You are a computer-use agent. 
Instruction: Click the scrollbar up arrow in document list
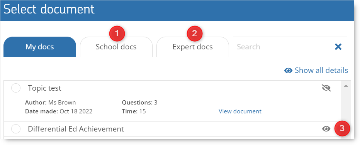(346, 86)
